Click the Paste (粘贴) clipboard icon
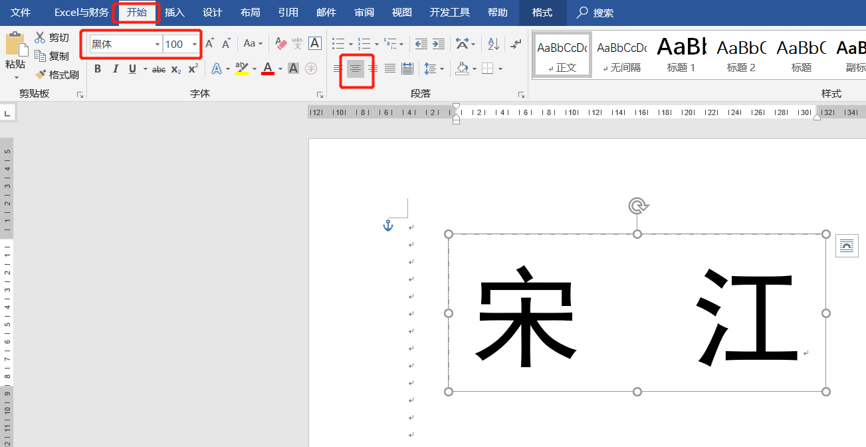This screenshot has width=866, height=447. [15, 44]
